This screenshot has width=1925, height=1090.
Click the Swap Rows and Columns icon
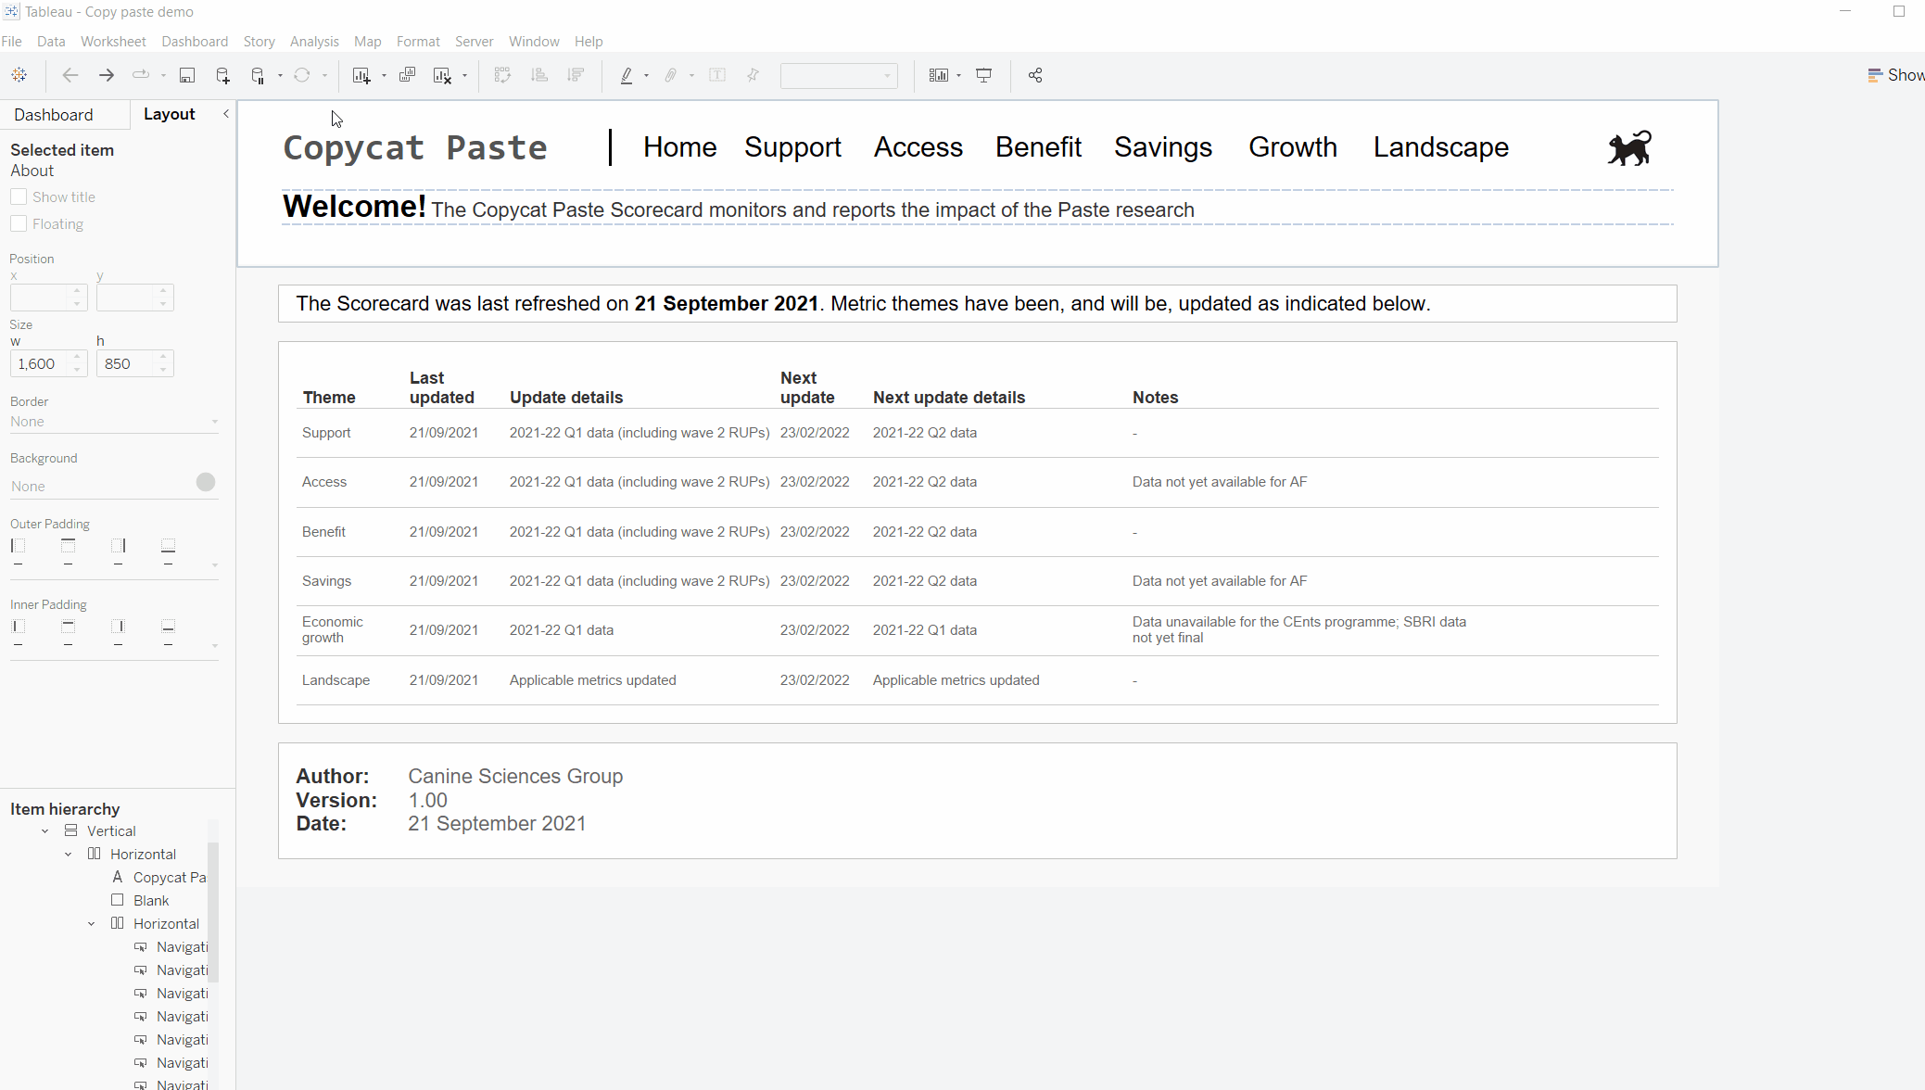click(x=502, y=75)
